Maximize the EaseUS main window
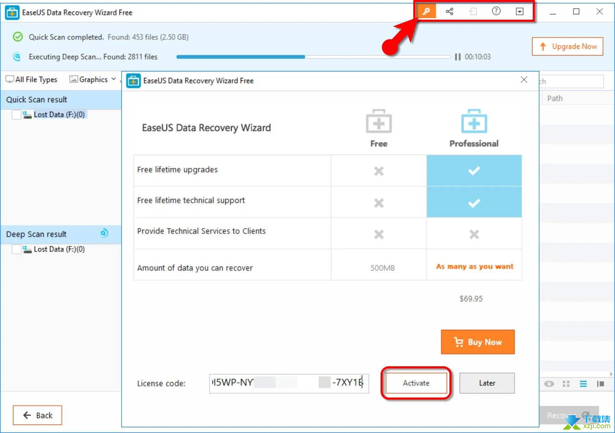Image resolution: width=615 pixels, height=433 pixels. pos(576,12)
